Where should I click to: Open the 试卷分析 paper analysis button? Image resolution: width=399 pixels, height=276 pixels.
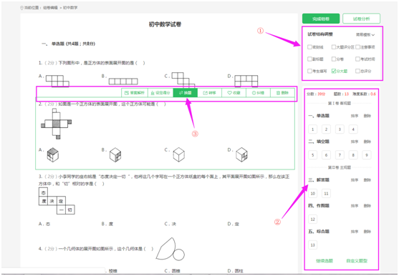(361, 19)
